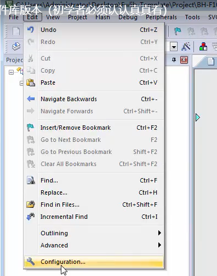Open the target selection dropdown arrow
This screenshot has height=276, width=217.
(x=174, y=47)
